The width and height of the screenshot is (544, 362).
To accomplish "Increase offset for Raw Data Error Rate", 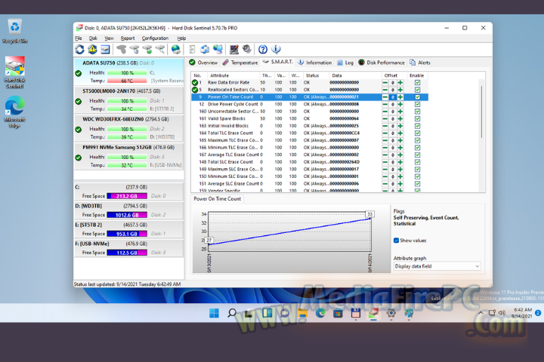I will (x=400, y=82).
